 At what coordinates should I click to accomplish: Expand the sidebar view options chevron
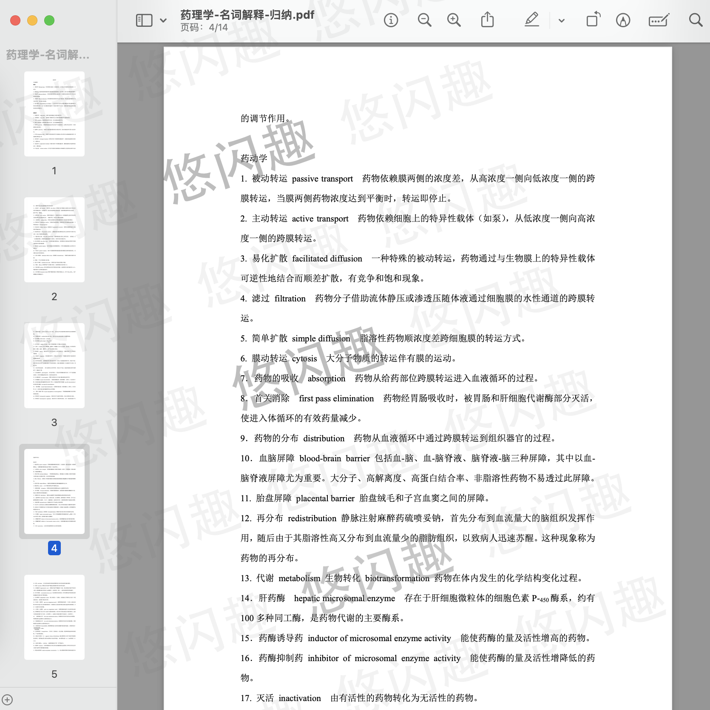[163, 20]
